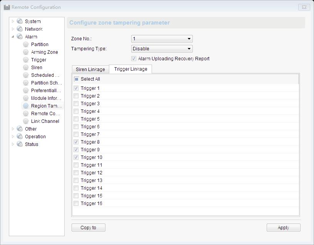
Task: Click the Trigger gear icon in sidebar
Action: coord(26,60)
